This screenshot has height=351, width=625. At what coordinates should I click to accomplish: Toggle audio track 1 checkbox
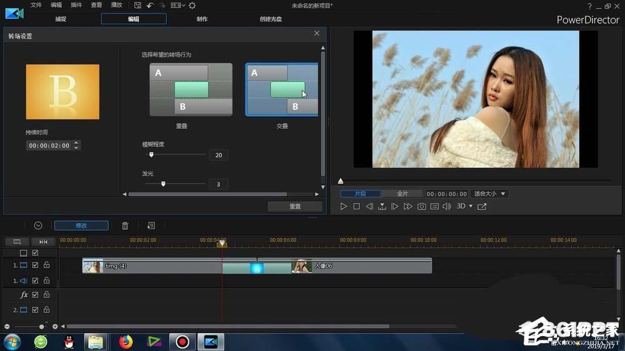[35, 280]
